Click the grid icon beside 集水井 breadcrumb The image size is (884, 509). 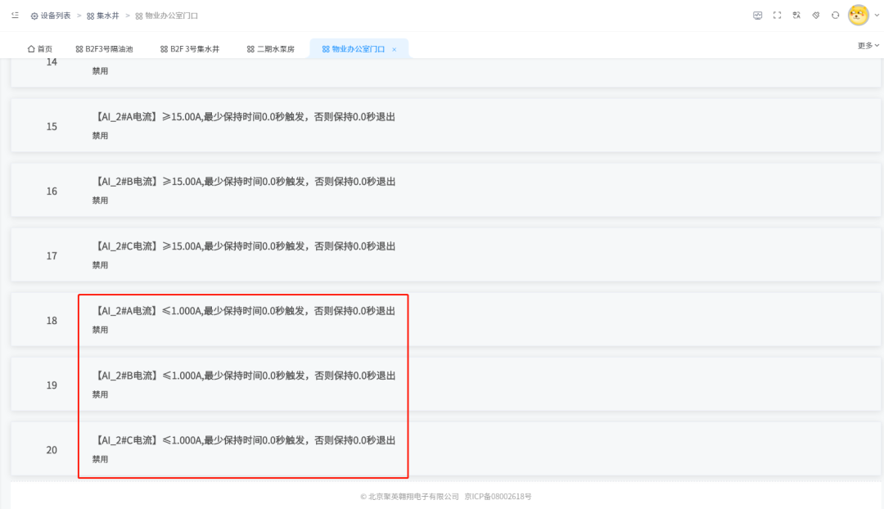point(90,16)
